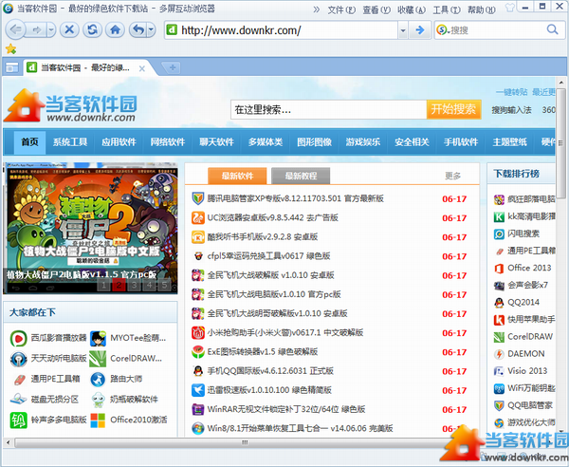Viewport: 569px width, 467px height.
Task: Click the ExE图标转换器 watermelon icon
Action: [198, 352]
